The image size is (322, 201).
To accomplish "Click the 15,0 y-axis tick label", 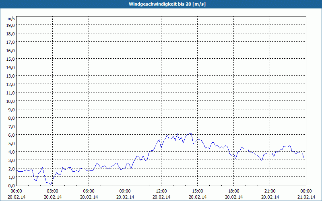I will click(x=11, y=59).
